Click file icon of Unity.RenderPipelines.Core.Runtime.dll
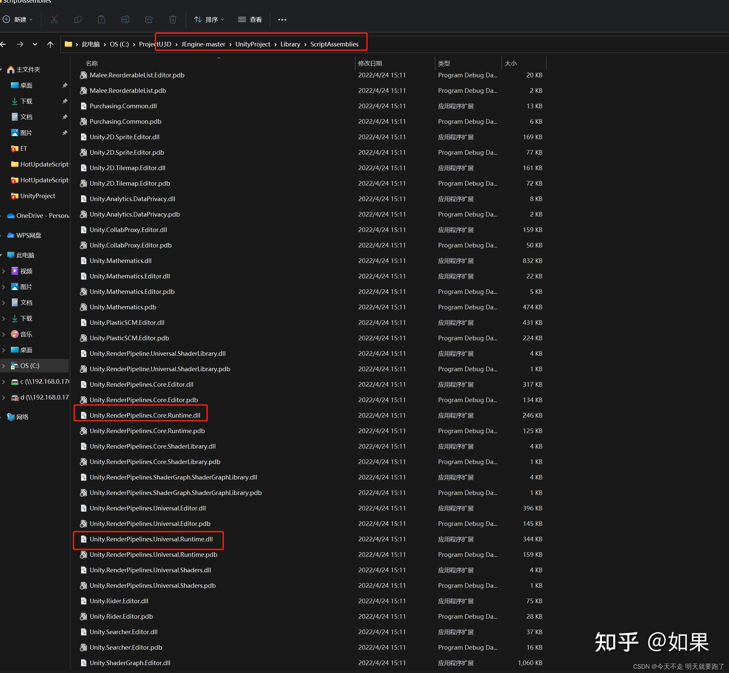 [x=83, y=415]
